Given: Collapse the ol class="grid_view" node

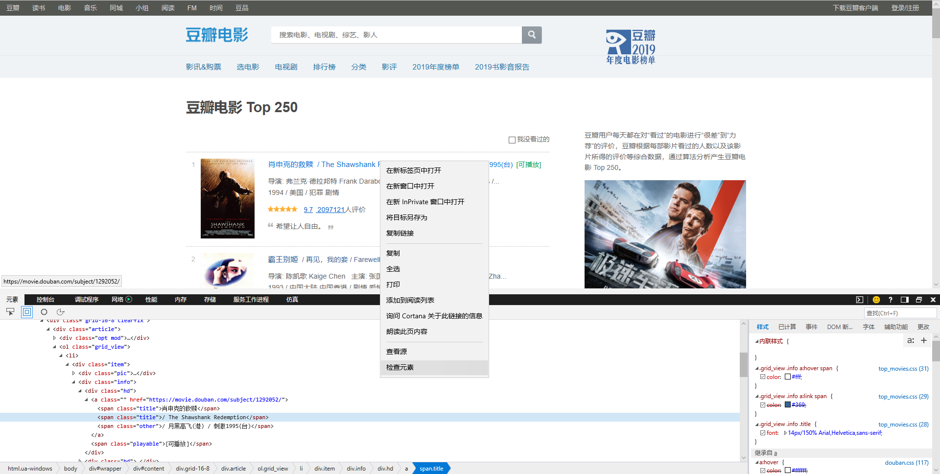Looking at the screenshot, I should pyautogui.click(x=54, y=347).
